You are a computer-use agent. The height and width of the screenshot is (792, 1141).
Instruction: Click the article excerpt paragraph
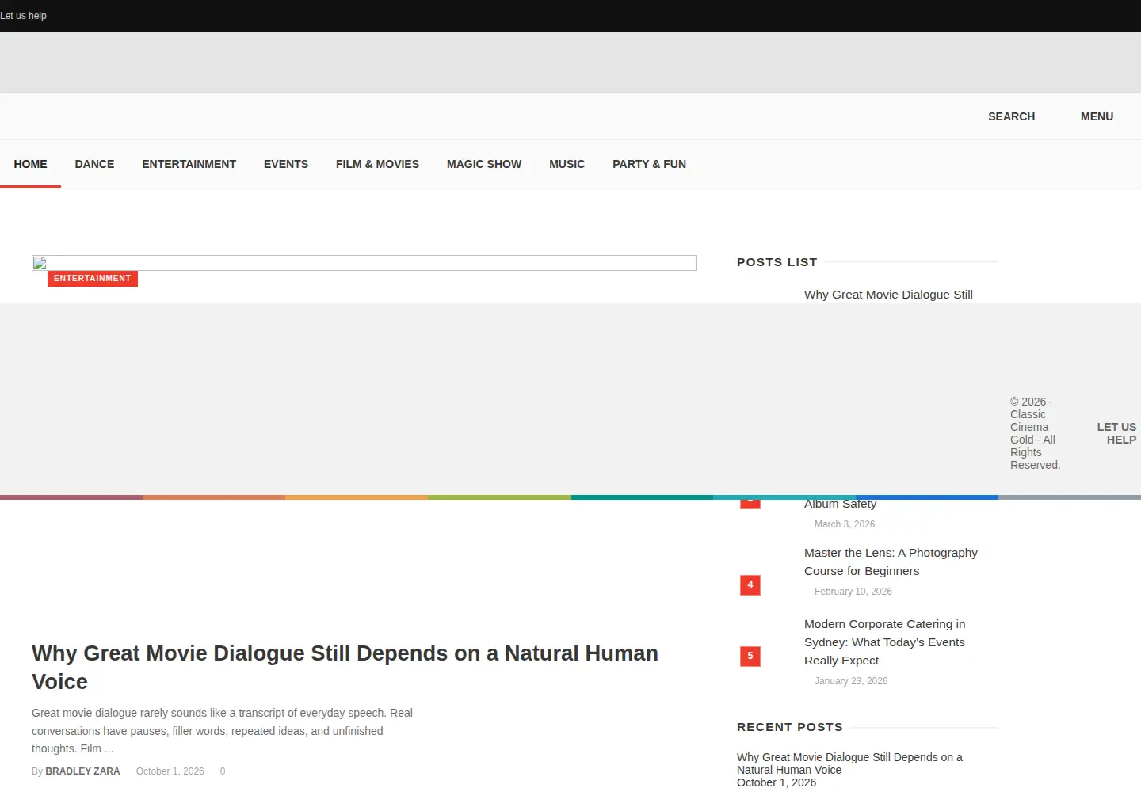[222, 731]
